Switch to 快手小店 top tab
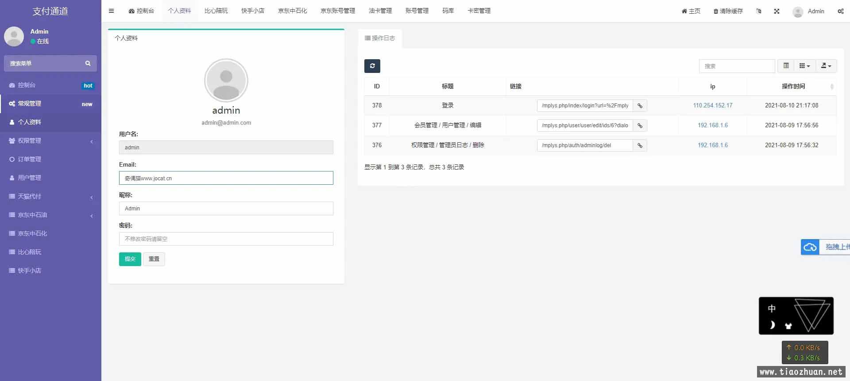This screenshot has height=381, width=850. point(253,11)
